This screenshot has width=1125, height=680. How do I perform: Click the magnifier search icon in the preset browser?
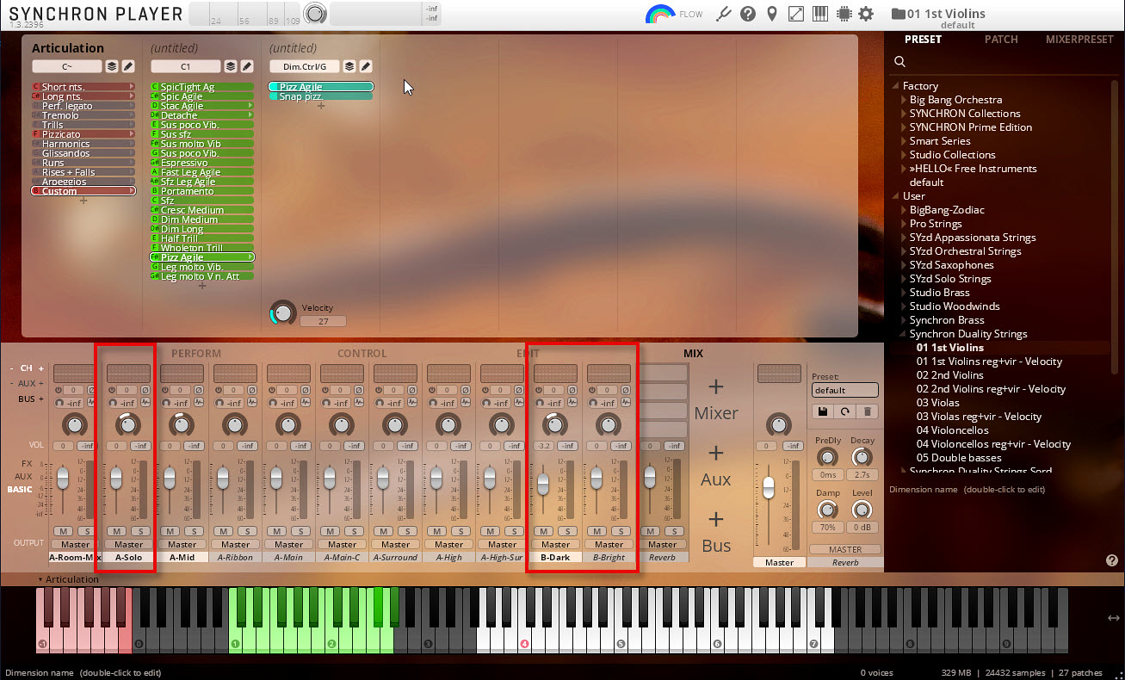coord(899,62)
